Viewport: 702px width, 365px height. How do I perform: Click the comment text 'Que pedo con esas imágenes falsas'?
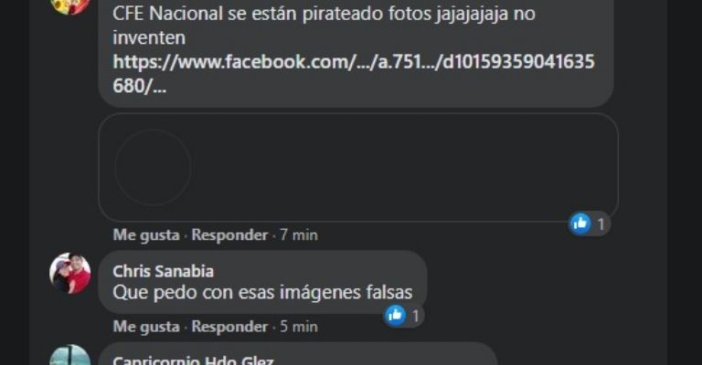click(x=262, y=293)
